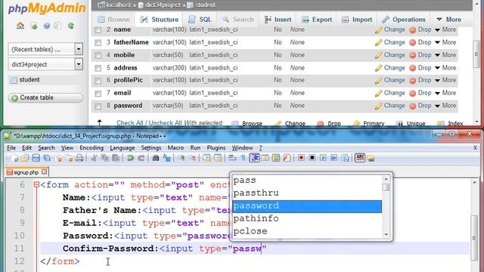Image resolution: width=484 pixels, height=272 pixels.
Task: Zoom in using Notepad++ toolbar icon
Action: (181, 158)
